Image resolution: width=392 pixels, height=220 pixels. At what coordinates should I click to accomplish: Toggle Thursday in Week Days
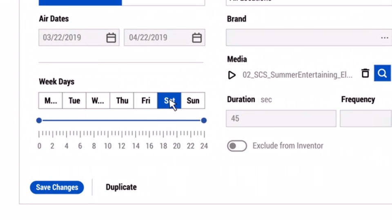tap(122, 101)
